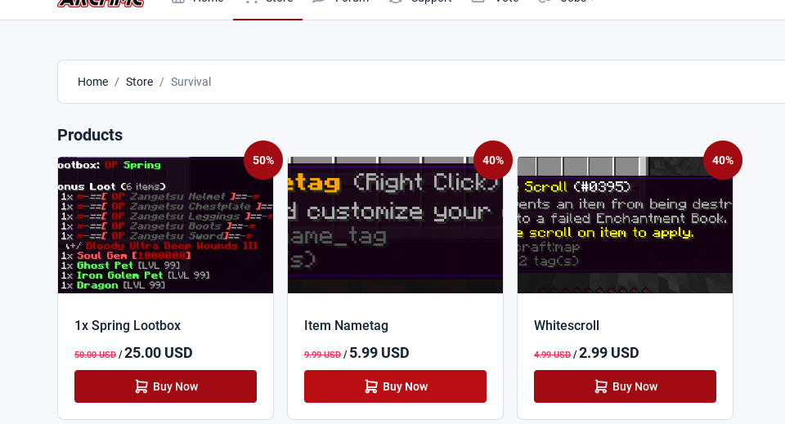Screen dimensions: 785x424
Task: Click cart icon on Item Nametag Buy Now
Action: [x=371, y=386]
